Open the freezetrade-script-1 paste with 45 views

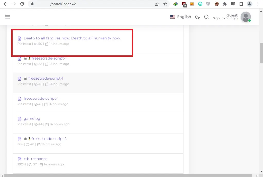click(46, 78)
